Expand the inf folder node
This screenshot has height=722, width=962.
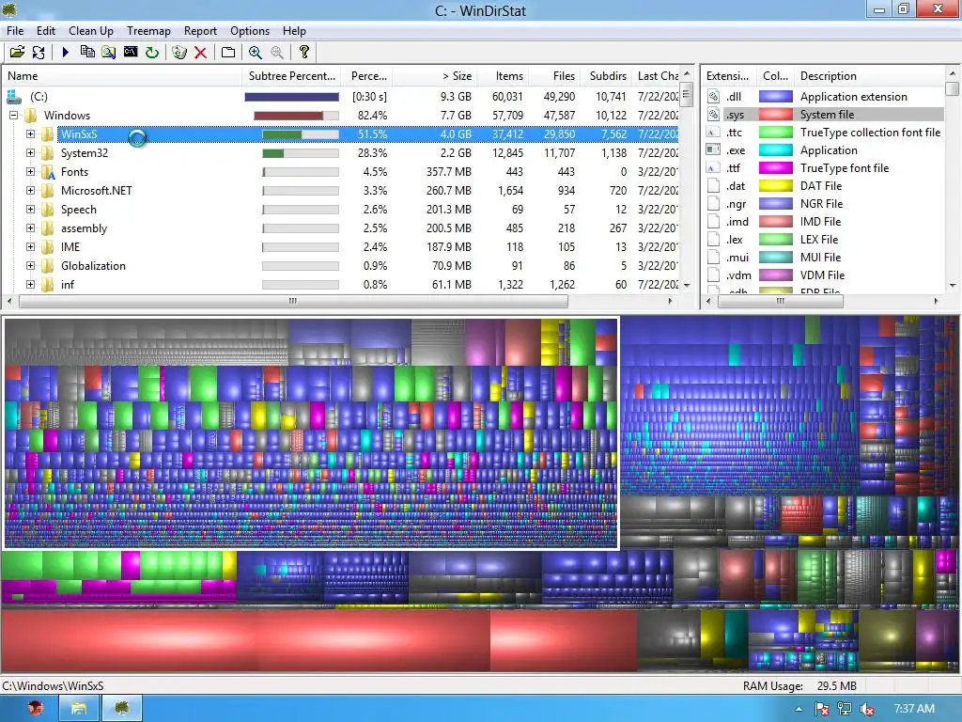coord(30,284)
